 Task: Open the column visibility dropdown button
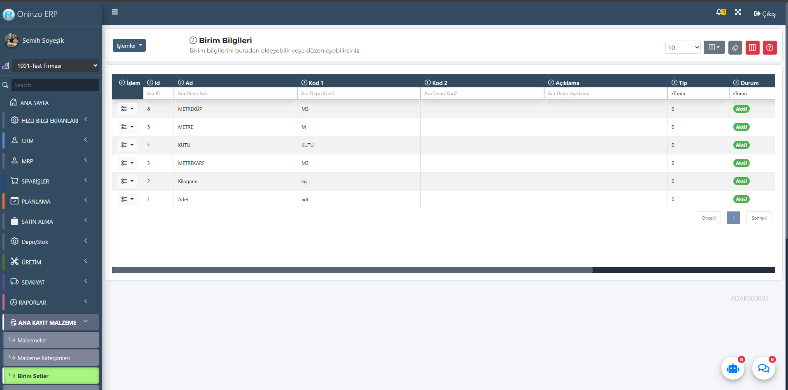(714, 48)
